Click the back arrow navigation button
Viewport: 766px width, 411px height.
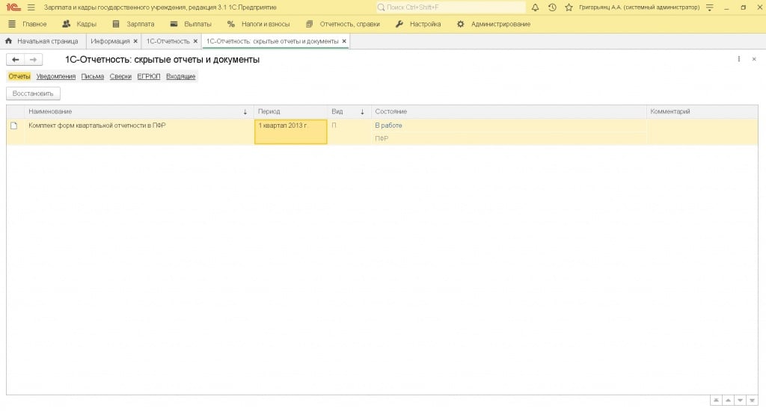[16, 60]
